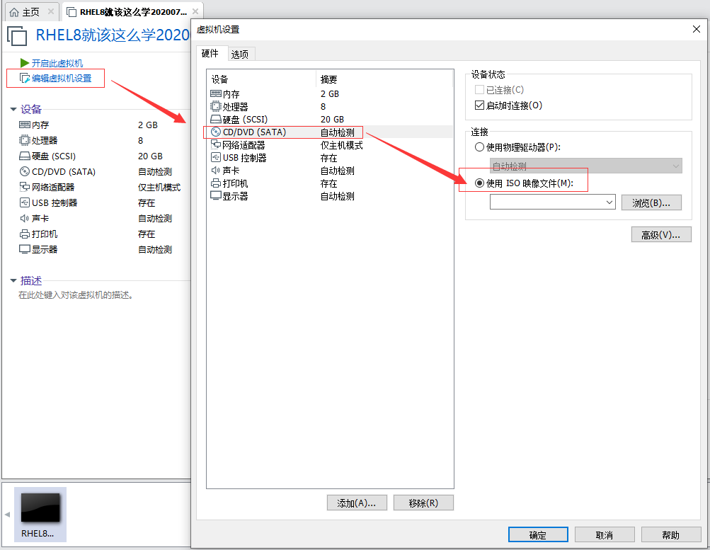Click the memory icon in main window device list
Image resolution: width=710 pixels, height=550 pixels.
(x=25, y=125)
